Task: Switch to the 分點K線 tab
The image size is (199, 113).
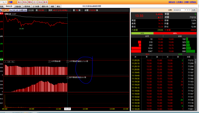Action: (18, 6)
